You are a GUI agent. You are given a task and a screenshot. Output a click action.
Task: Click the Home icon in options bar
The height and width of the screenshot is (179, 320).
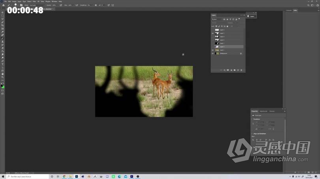click(3, 5)
